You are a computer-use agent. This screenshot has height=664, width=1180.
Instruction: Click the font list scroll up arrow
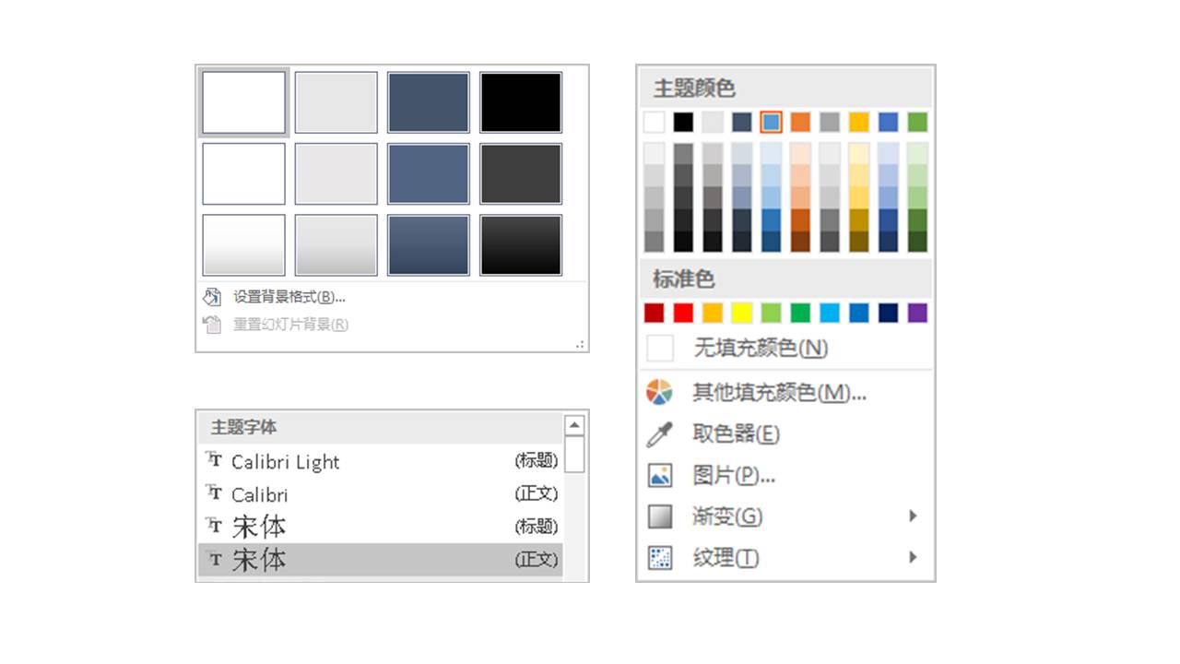(x=574, y=425)
